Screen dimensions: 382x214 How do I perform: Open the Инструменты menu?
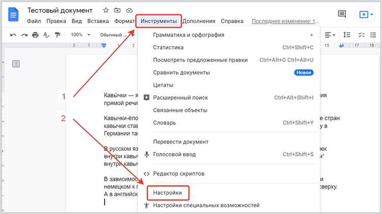158,21
